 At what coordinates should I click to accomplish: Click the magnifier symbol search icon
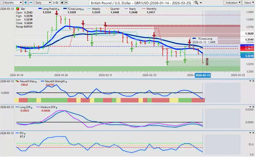click(x=197, y=3)
